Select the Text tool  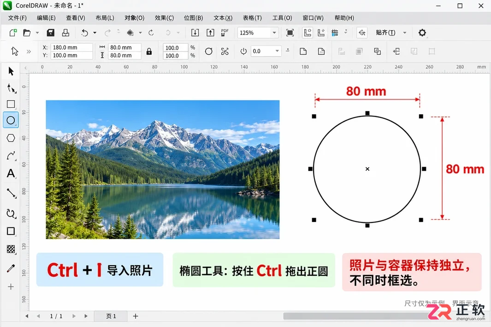(x=11, y=173)
